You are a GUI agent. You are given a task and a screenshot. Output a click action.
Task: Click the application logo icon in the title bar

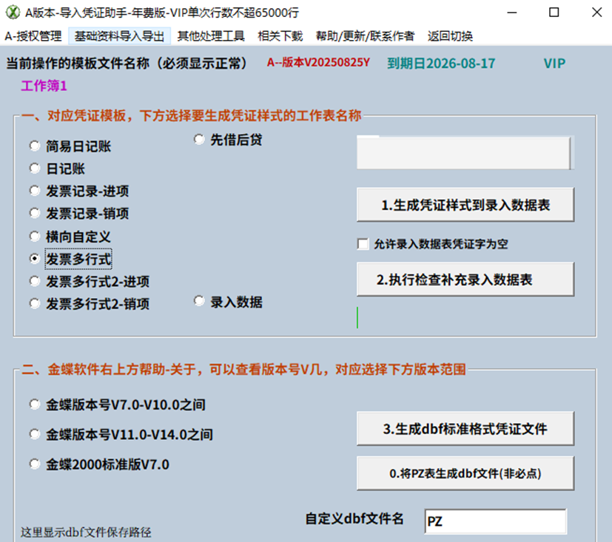point(13,12)
